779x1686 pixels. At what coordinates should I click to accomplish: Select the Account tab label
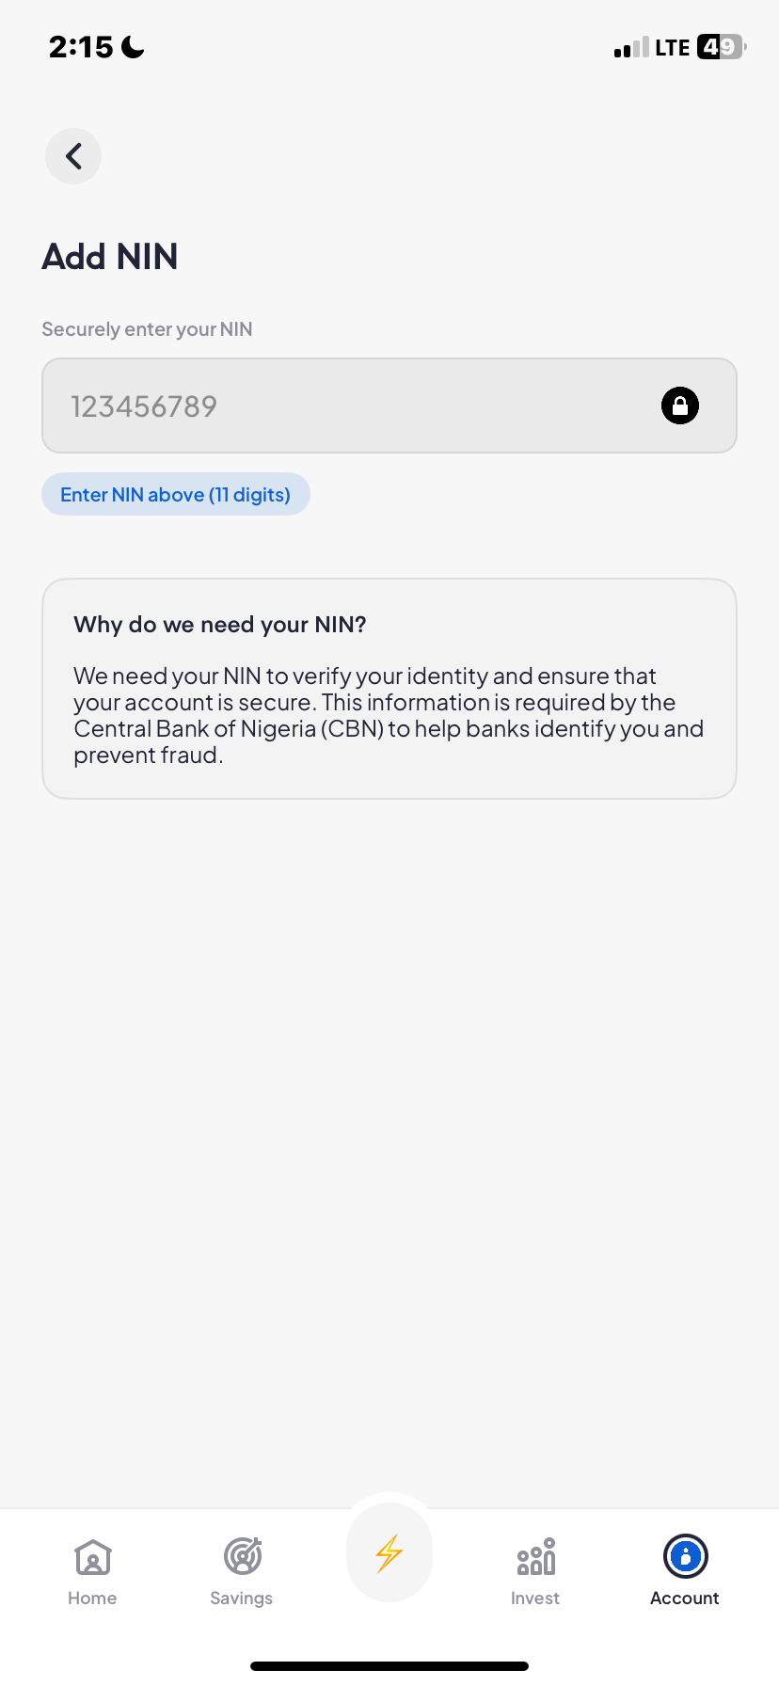(x=685, y=1599)
